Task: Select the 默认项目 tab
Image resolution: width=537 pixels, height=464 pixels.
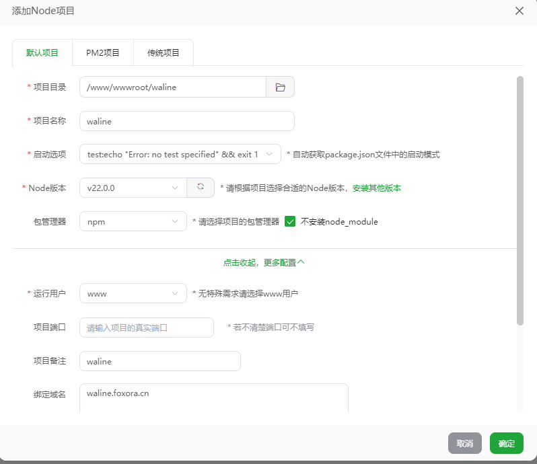Action: [x=42, y=52]
